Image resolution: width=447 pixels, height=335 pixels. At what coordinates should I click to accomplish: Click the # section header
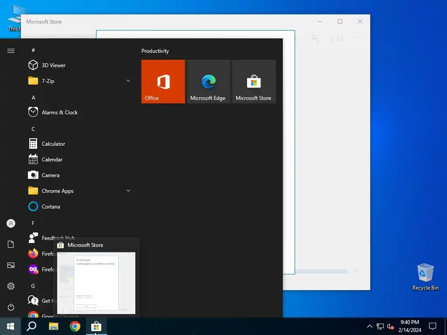[33, 51]
